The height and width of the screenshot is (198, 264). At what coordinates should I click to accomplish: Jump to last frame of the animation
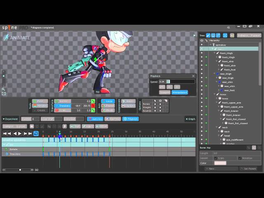(30, 134)
